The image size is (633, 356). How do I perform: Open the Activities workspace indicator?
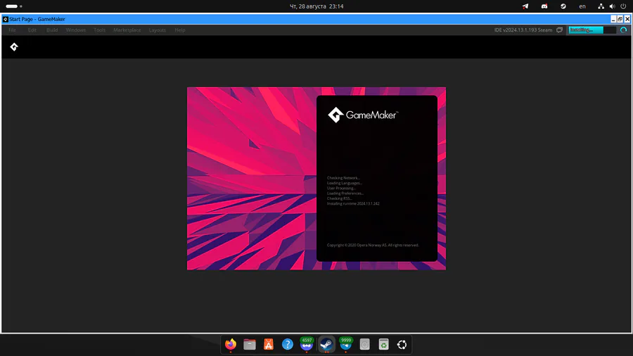tap(14, 6)
